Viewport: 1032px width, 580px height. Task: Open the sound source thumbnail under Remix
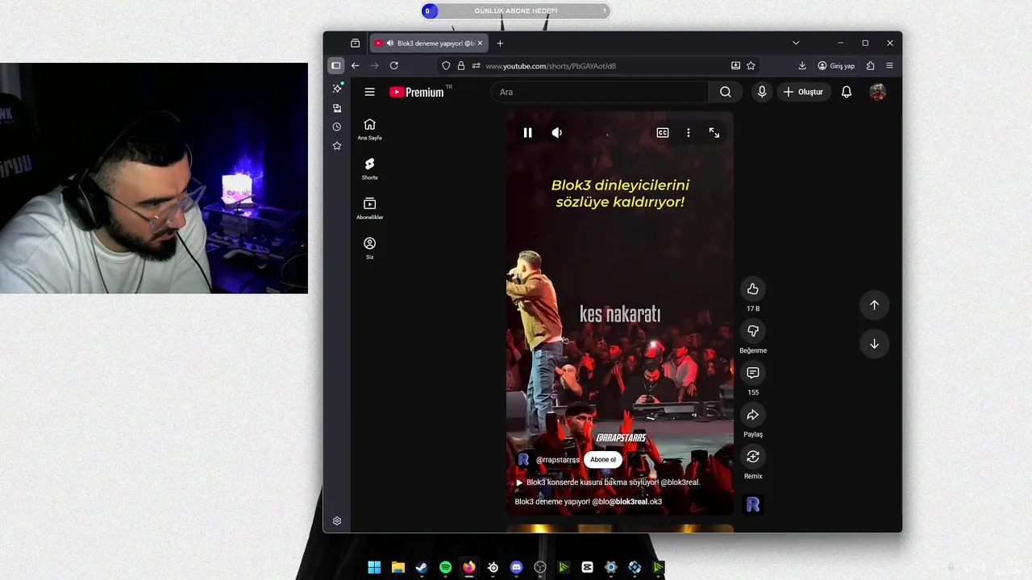(753, 505)
